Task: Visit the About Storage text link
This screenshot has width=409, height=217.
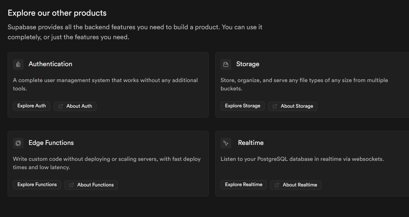Action: point(297,106)
